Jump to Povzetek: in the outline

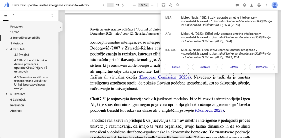tap(17, 27)
